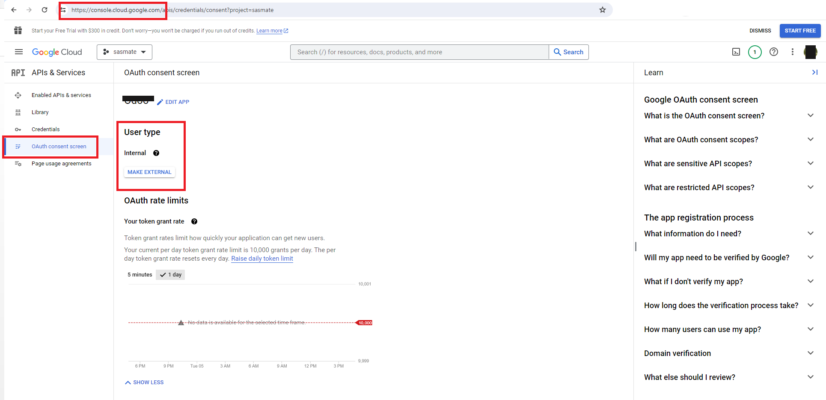Open the three-dot settings menu
This screenshot has width=826, height=400.
pyautogui.click(x=792, y=52)
